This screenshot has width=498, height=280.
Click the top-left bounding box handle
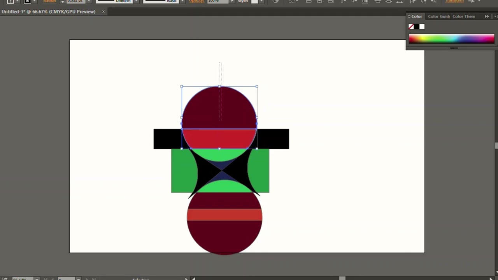coord(182,86)
